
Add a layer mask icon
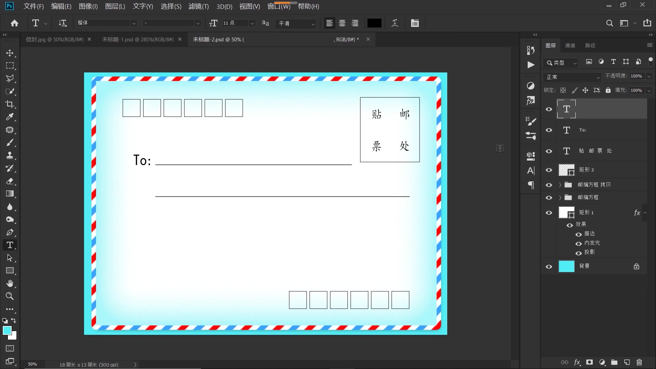pos(589,362)
